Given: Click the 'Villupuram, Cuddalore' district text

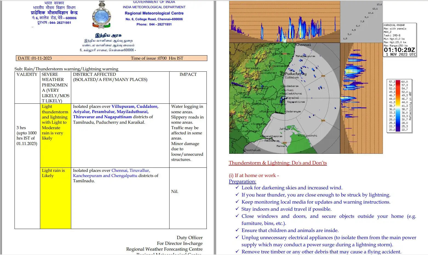Looking at the screenshot, I should tap(135, 106).
